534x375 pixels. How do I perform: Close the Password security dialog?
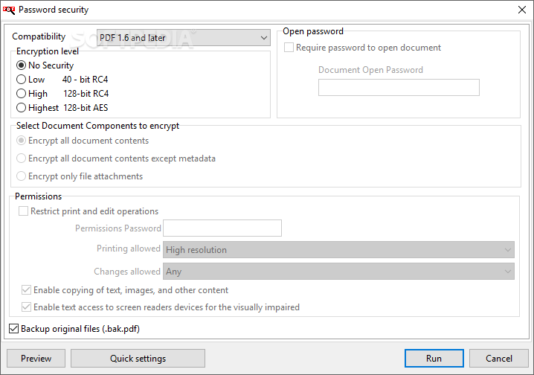point(522,10)
